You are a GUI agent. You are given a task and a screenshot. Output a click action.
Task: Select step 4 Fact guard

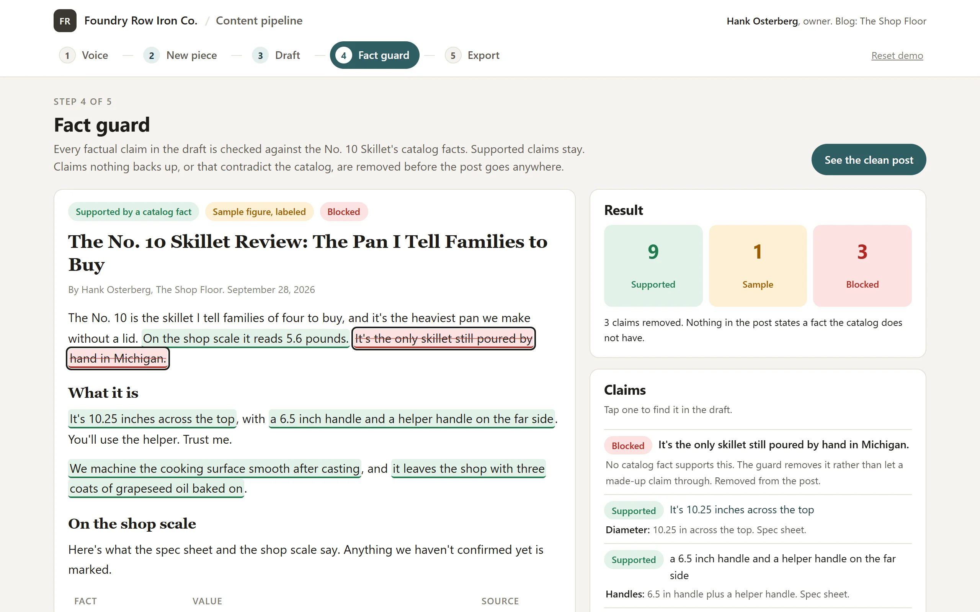(375, 55)
